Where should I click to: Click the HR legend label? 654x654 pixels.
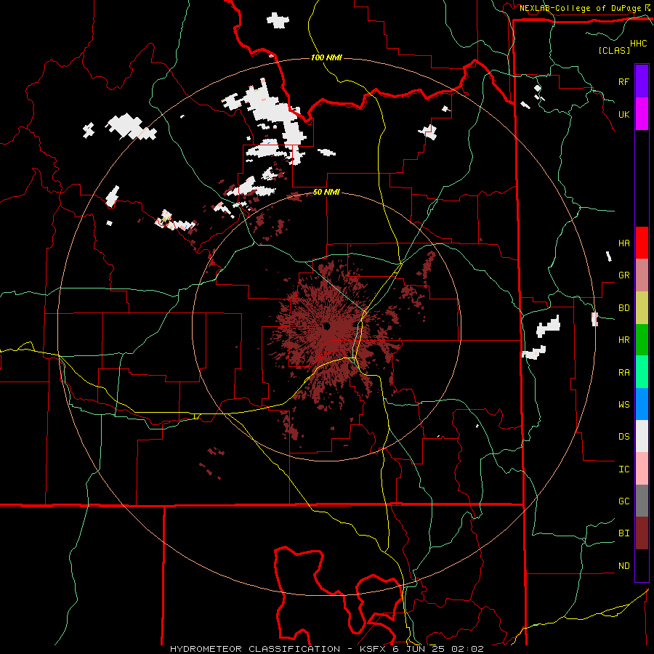pyautogui.click(x=623, y=340)
